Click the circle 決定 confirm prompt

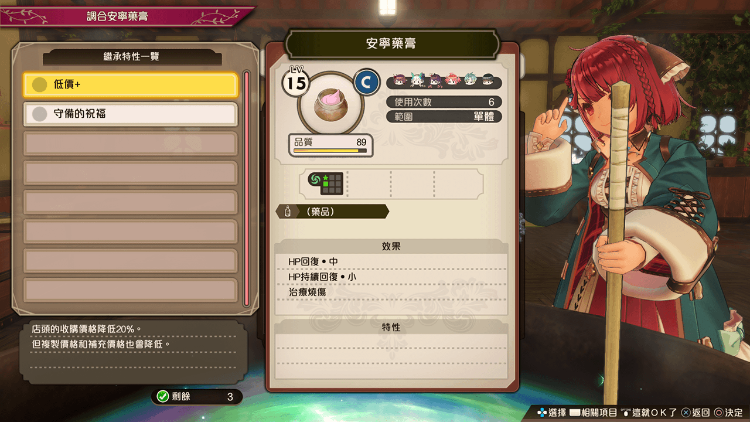point(729,413)
